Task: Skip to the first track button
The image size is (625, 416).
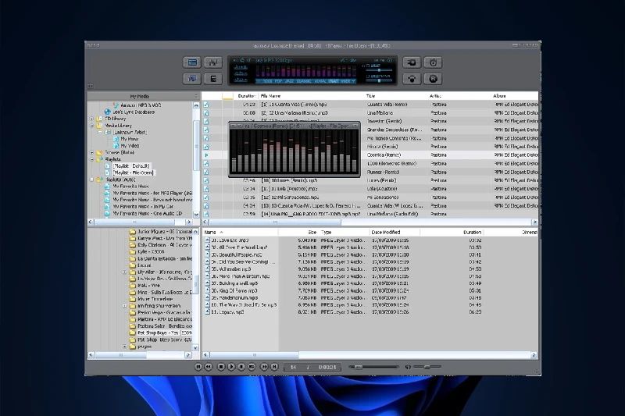Action: click(x=198, y=367)
